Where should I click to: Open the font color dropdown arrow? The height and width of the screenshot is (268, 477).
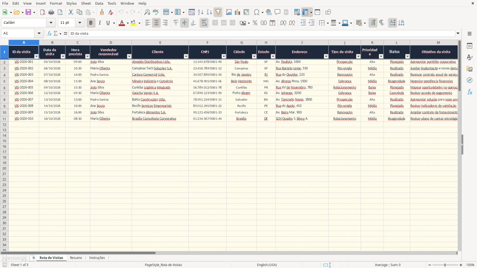(127, 23)
